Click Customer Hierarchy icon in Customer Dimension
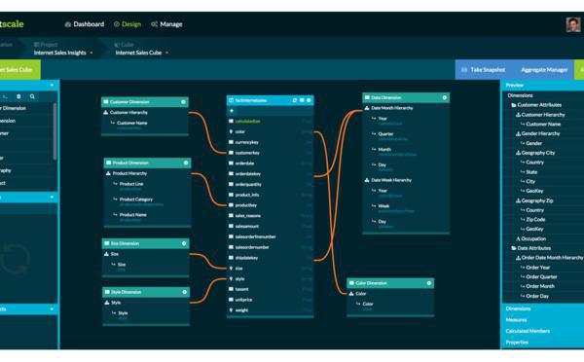 (x=106, y=112)
